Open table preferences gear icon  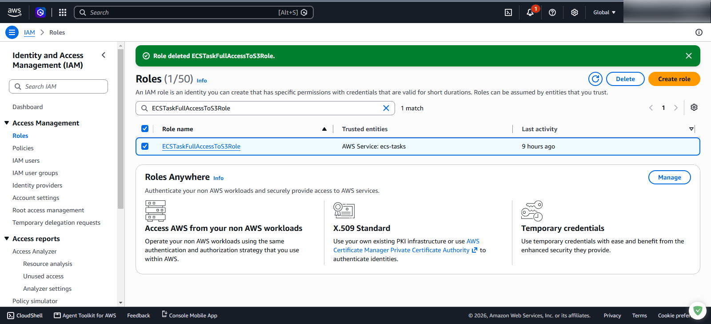coord(694,107)
